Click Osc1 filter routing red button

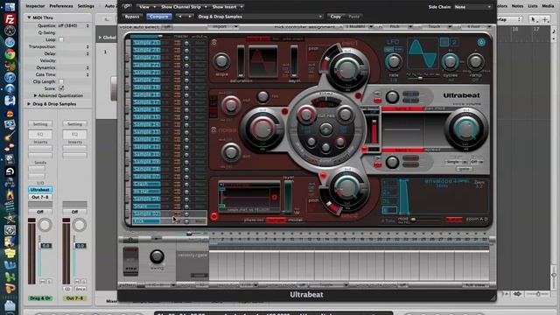[x=358, y=95]
